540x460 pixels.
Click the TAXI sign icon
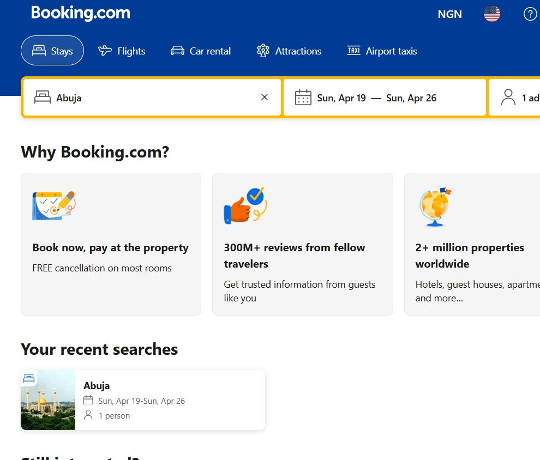[x=353, y=51]
